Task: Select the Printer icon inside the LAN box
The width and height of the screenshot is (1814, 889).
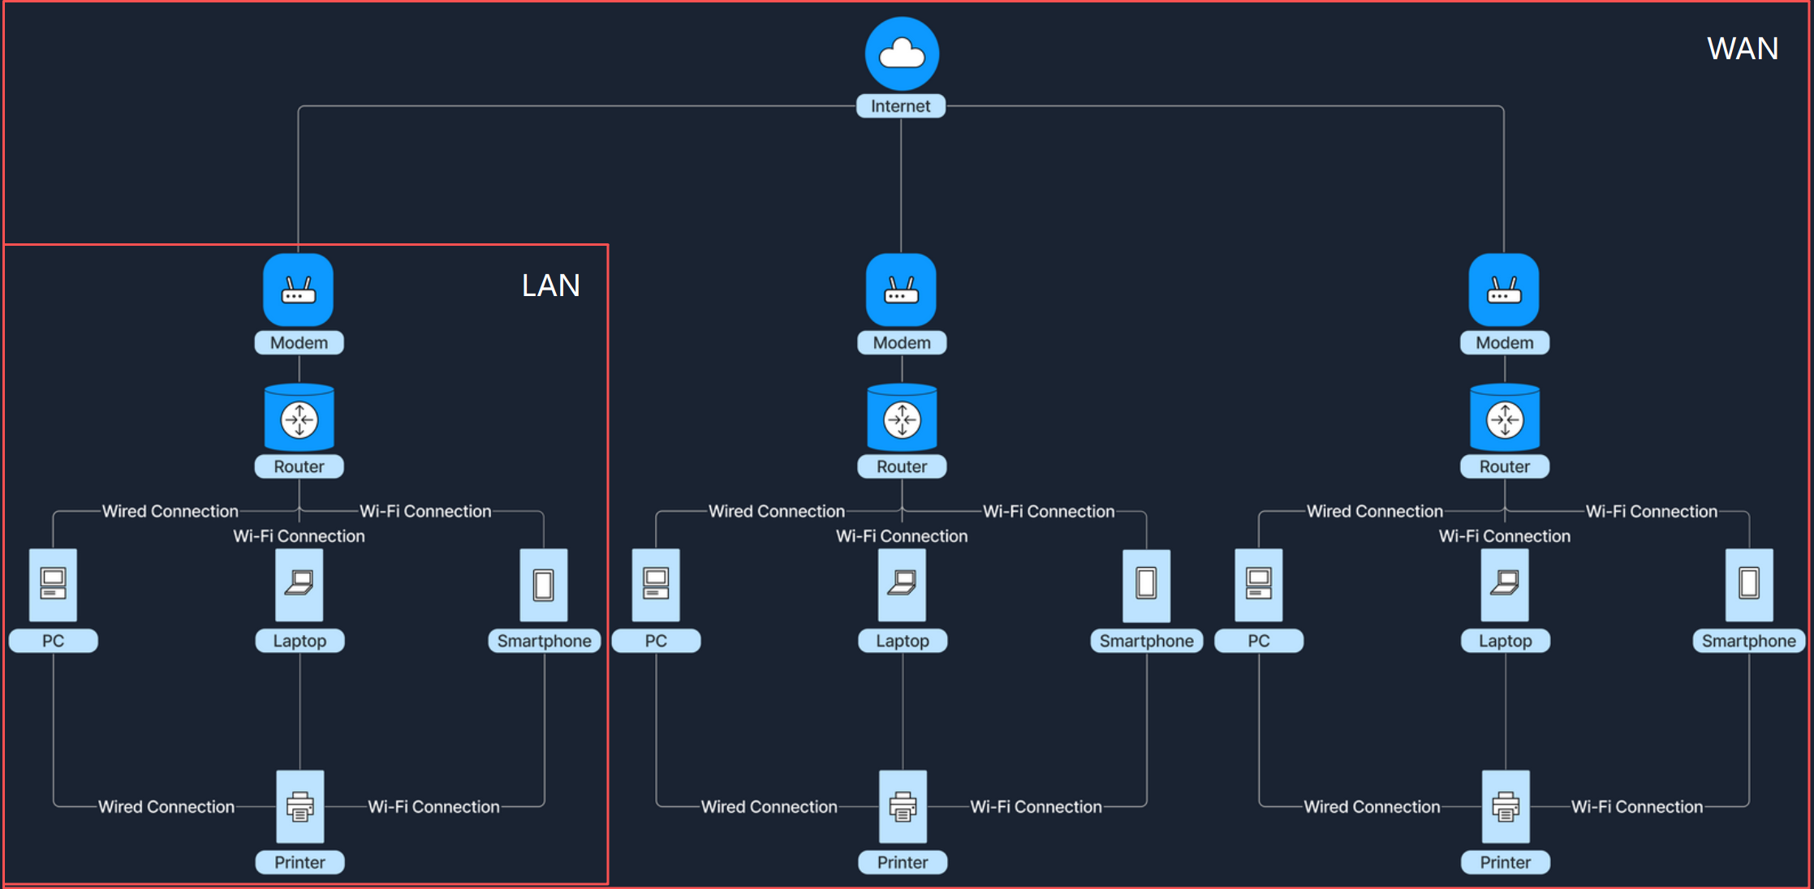Action: [300, 806]
